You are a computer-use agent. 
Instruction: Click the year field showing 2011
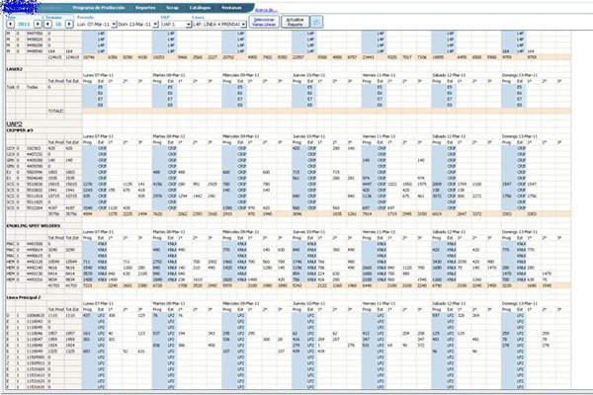tap(22, 21)
